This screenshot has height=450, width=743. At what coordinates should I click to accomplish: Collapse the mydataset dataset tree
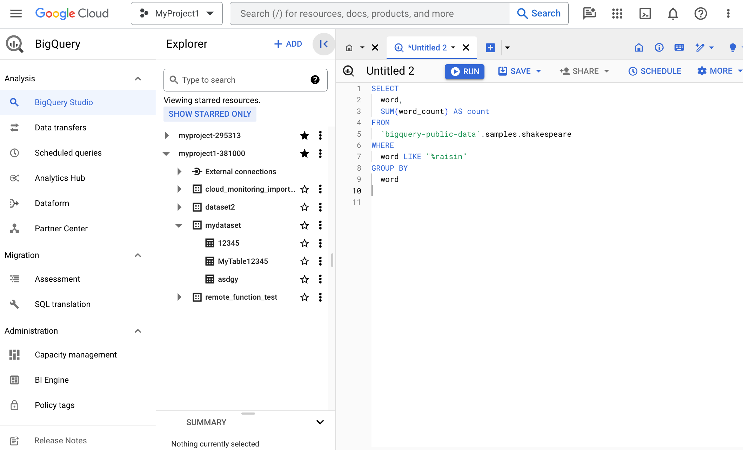179,225
